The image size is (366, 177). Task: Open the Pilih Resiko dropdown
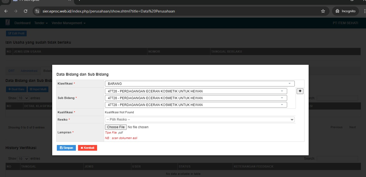click(199, 120)
